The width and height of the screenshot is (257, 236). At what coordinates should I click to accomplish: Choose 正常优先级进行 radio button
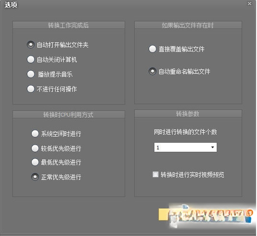[x=35, y=177]
